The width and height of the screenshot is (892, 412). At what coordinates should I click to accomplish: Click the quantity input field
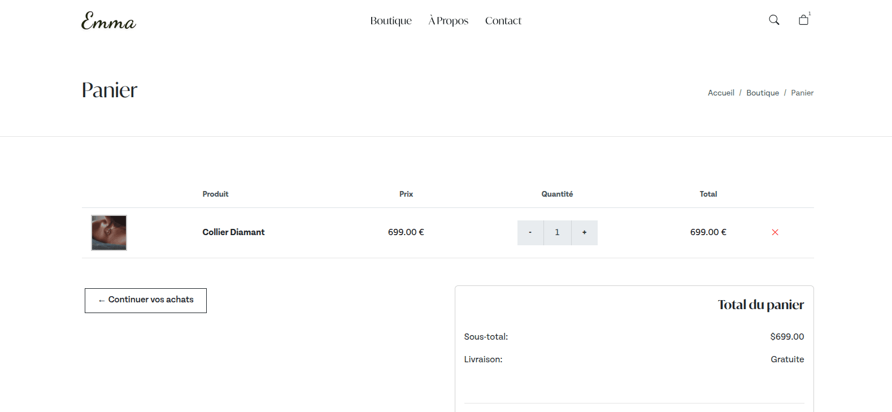point(557,232)
